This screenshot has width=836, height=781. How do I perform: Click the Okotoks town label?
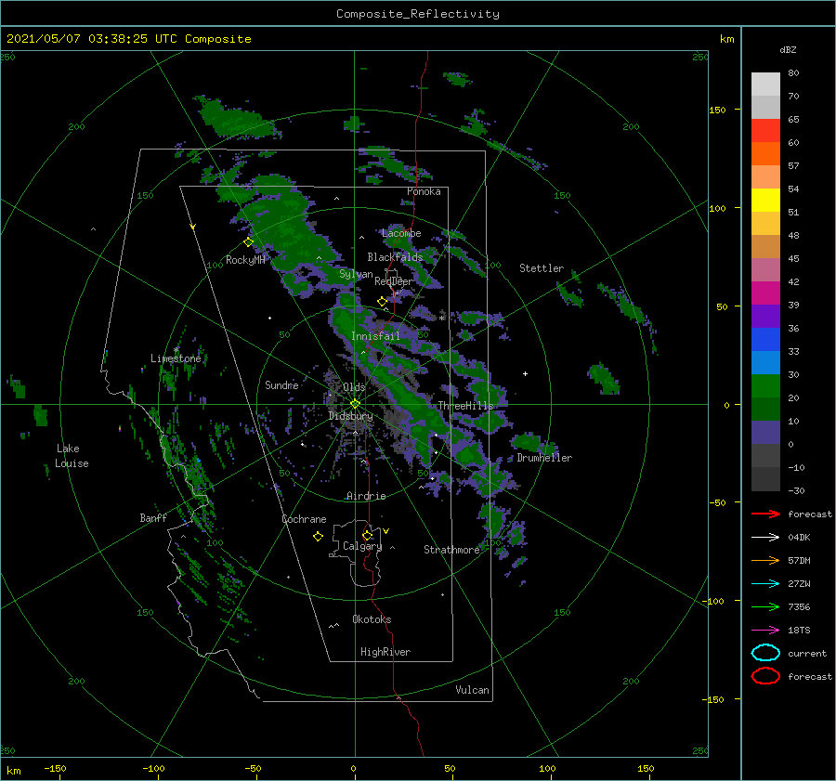pyautogui.click(x=372, y=620)
